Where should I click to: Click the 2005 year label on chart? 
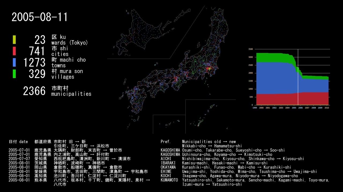(x=294, y=108)
